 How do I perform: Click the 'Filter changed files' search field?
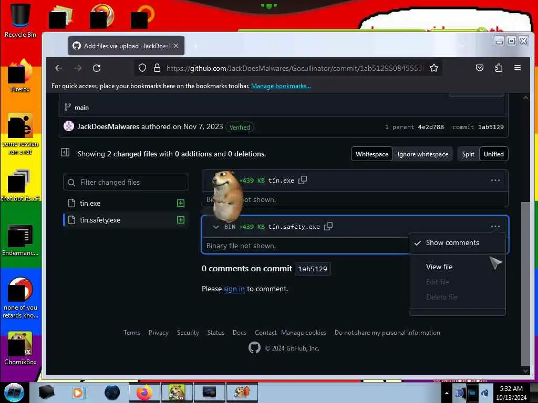click(126, 182)
